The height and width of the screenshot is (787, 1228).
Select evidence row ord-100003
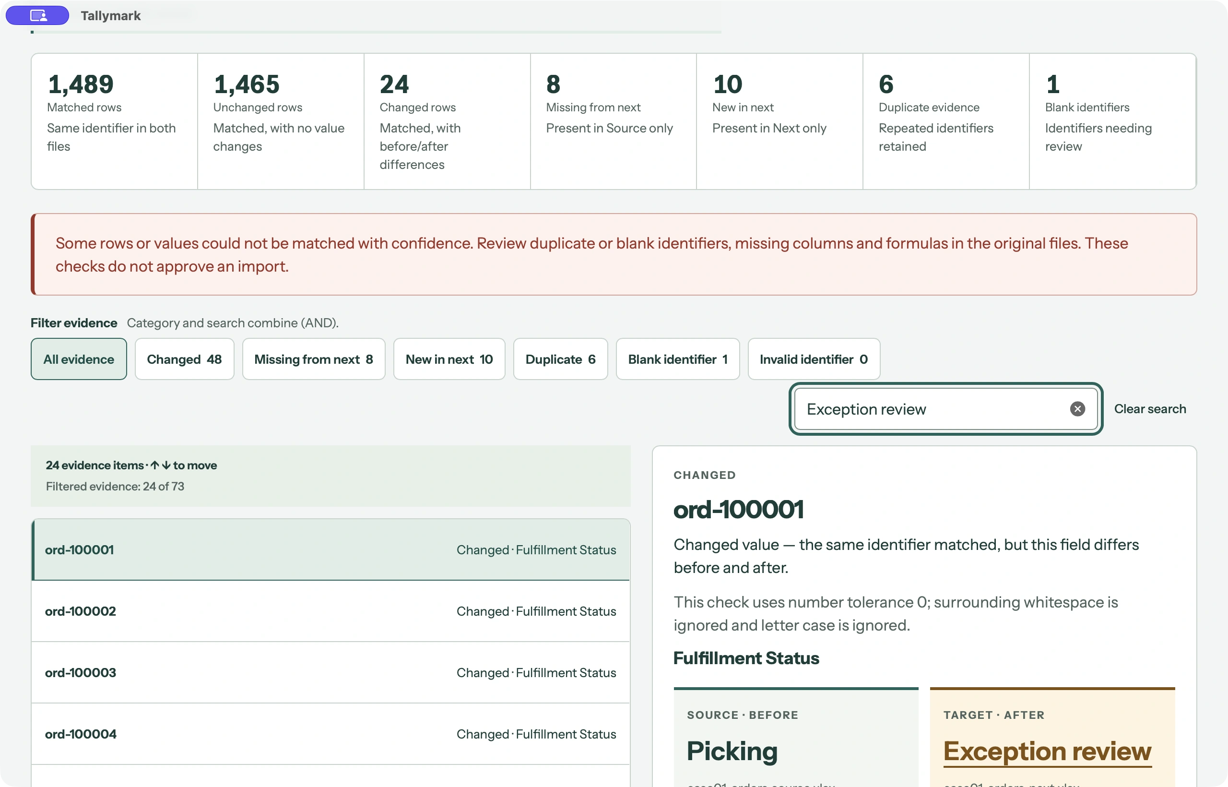coord(331,672)
